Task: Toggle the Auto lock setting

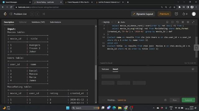Action: coord(121,22)
